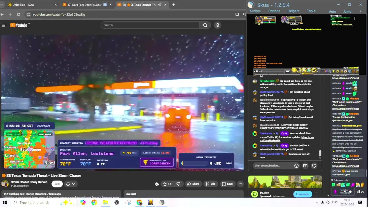Click the inDrive ad banner image

(x=285, y=182)
